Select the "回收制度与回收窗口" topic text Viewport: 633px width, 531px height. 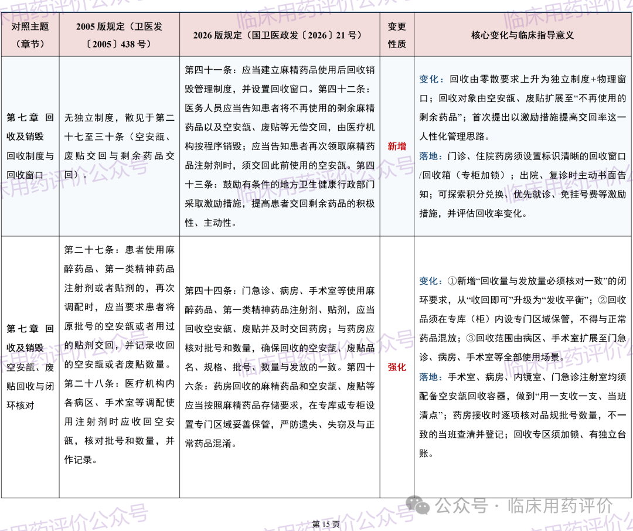(x=30, y=165)
